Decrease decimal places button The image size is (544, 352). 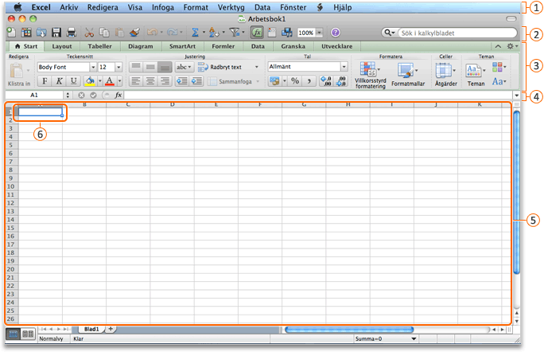[341, 81]
